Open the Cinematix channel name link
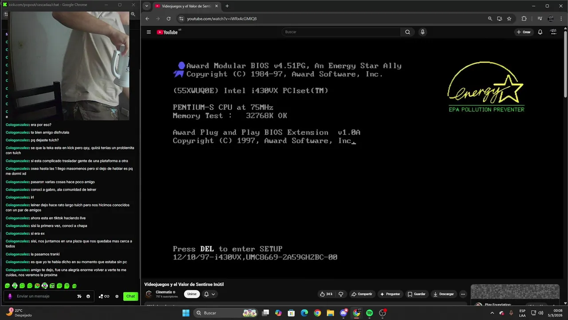Screen dimensions: 568x320 [164, 292]
